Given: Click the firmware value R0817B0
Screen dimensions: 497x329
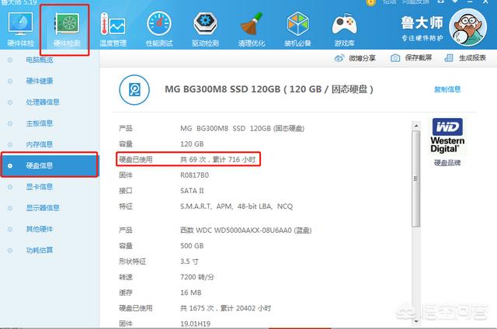Looking at the screenshot, I should pyautogui.click(x=194, y=175).
